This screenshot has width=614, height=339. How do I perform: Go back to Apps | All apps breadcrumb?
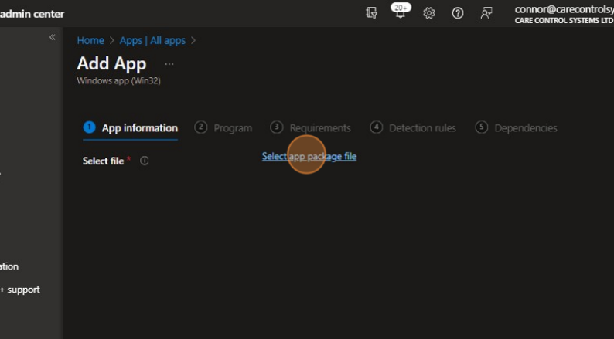point(152,41)
